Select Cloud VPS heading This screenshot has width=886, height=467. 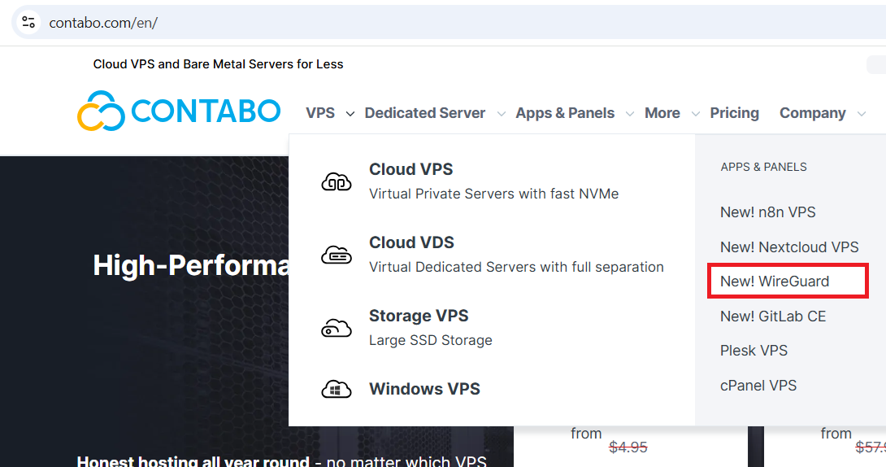click(x=410, y=169)
